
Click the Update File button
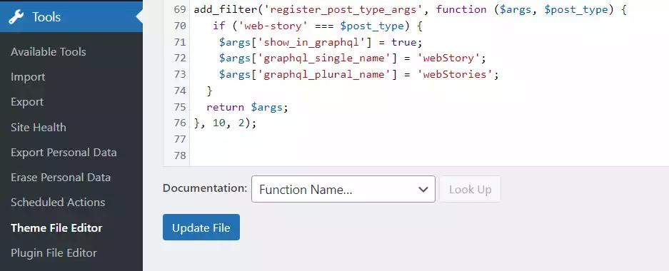(x=201, y=227)
